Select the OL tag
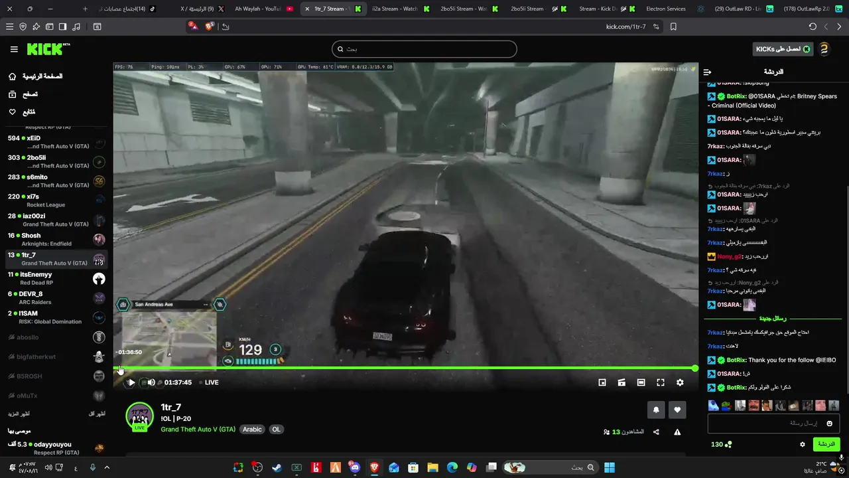The image size is (849, 478). pyautogui.click(x=277, y=430)
